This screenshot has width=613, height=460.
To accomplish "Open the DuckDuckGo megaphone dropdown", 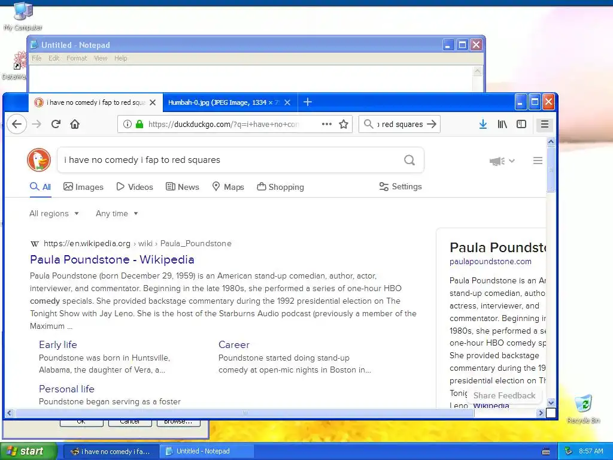I will tap(502, 161).
